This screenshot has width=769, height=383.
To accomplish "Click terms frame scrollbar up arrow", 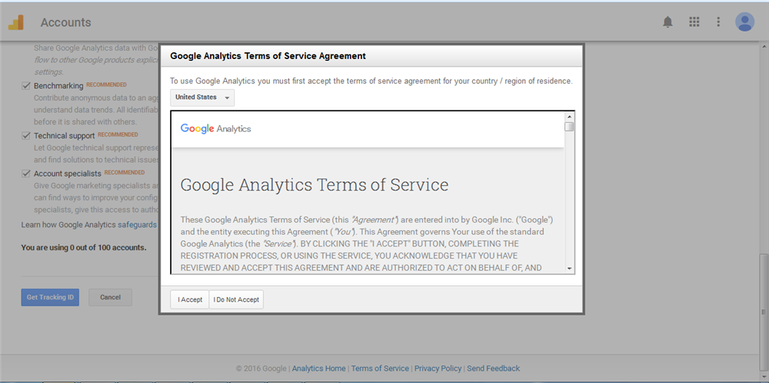I will pos(569,117).
